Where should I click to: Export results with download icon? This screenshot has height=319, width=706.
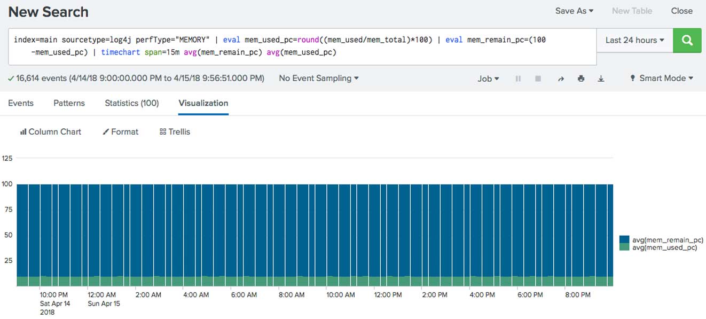pyautogui.click(x=601, y=79)
